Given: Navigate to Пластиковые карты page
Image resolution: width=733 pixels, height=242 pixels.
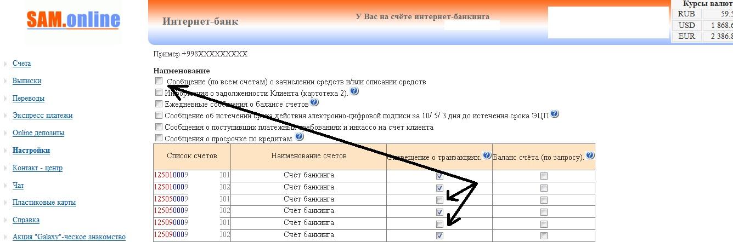Looking at the screenshot, I should [x=44, y=203].
